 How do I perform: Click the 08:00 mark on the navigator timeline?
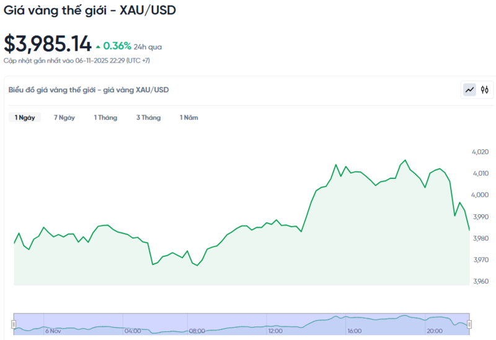click(197, 331)
